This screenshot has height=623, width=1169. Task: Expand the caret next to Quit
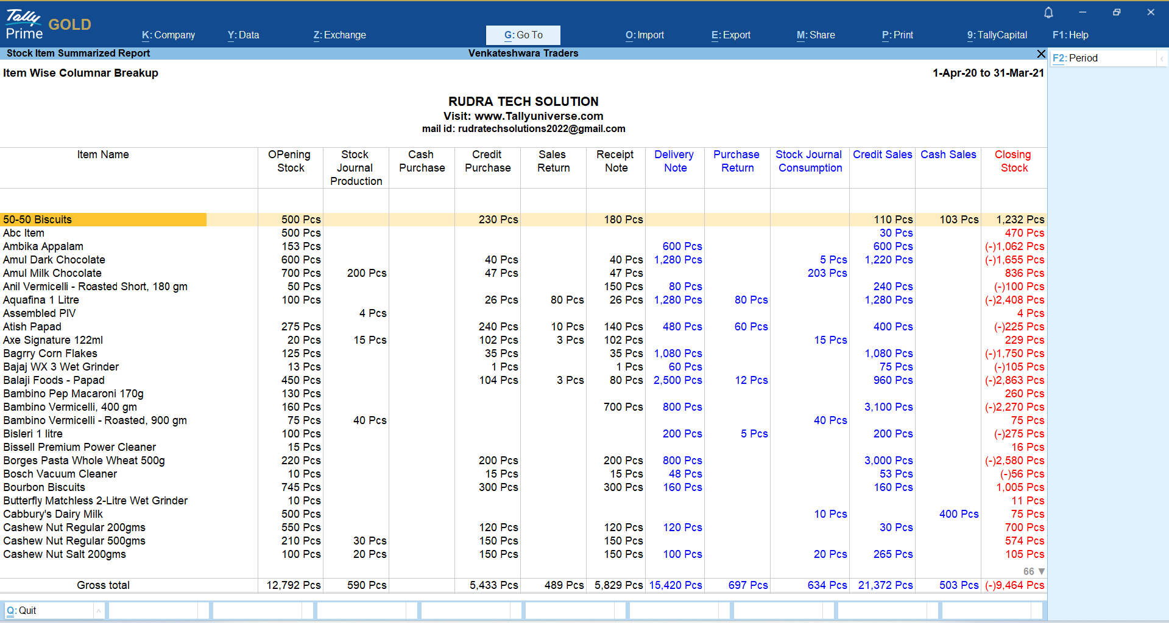[x=99, y=611]
